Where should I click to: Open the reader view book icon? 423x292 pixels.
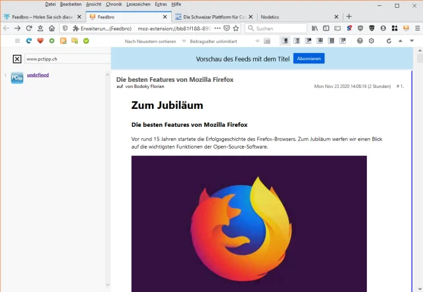click(338, 28)
